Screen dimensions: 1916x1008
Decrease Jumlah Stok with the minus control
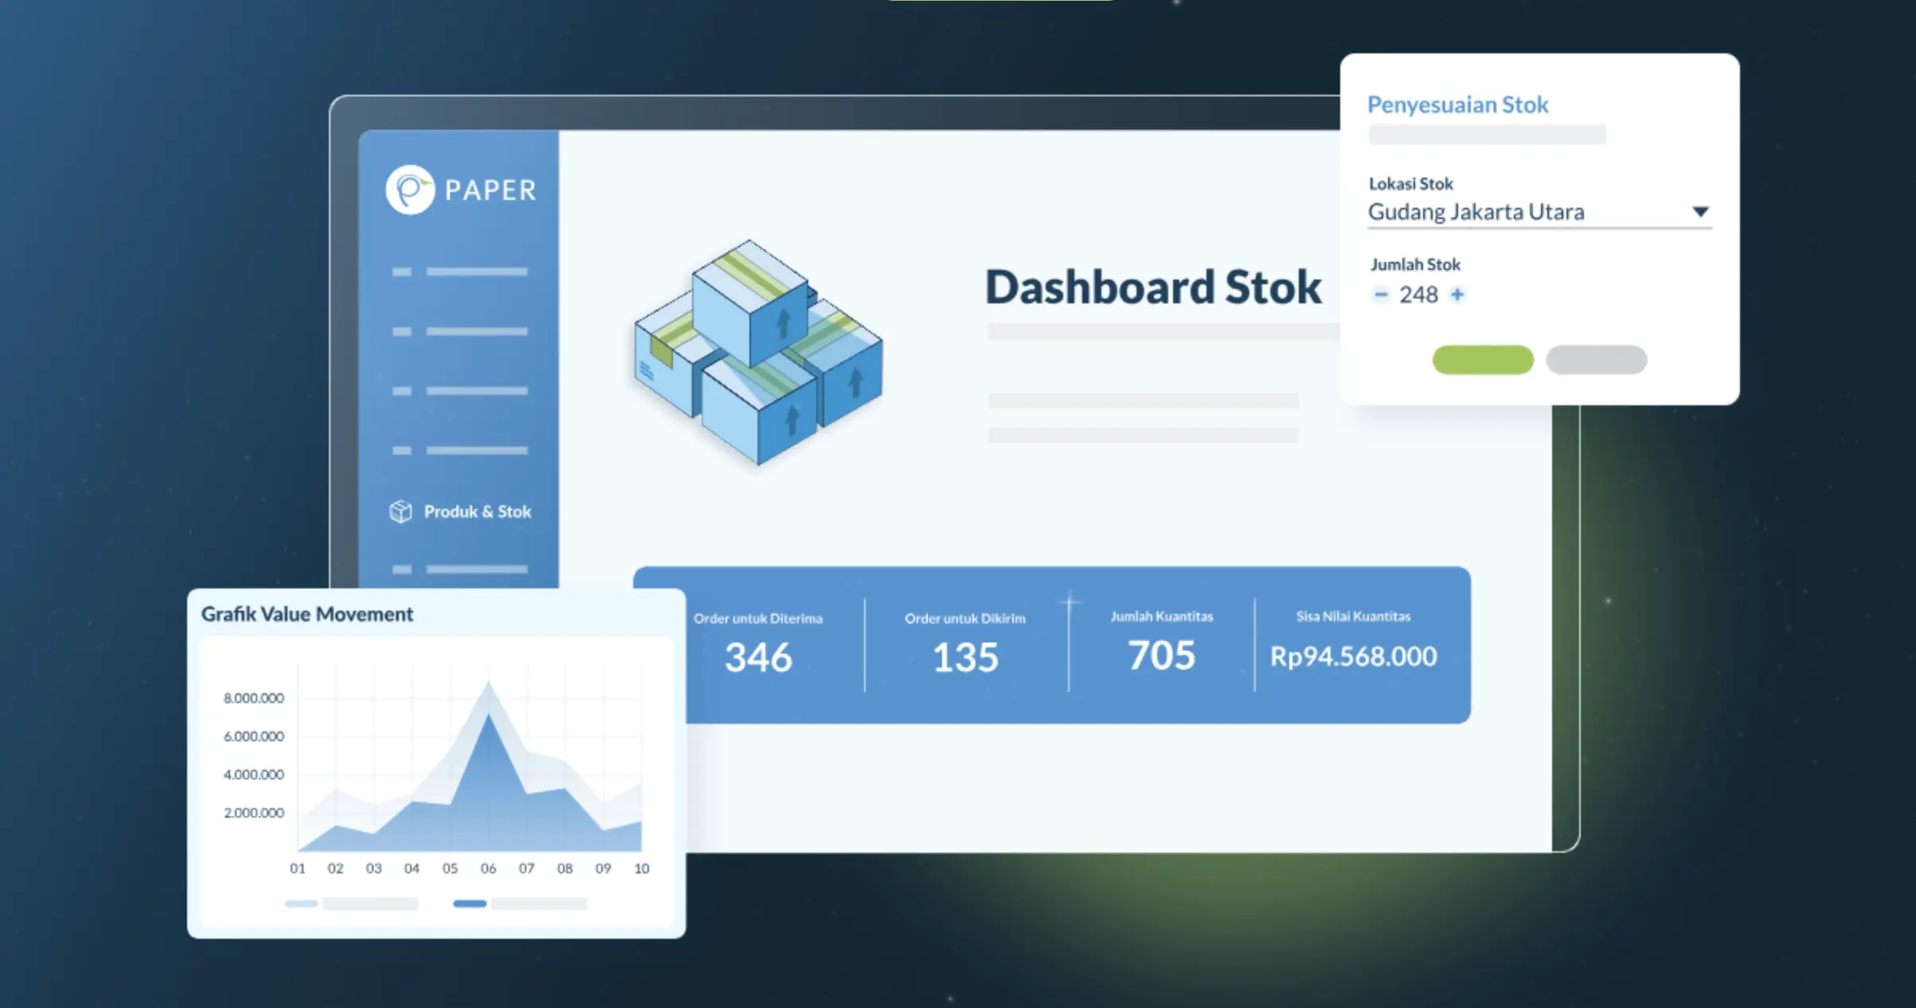(1380, 295)
